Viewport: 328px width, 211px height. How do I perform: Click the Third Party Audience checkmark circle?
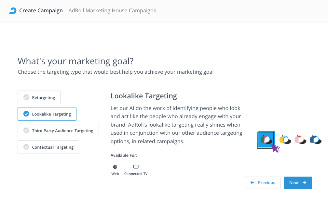point(26,130)
